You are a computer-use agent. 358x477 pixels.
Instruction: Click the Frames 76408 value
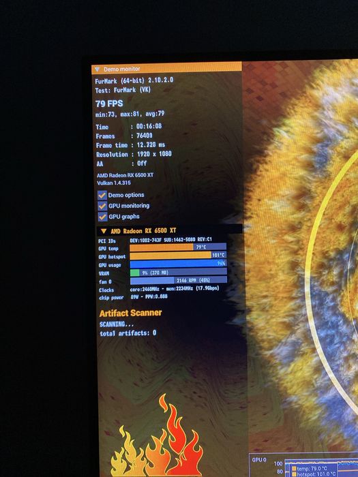(x=145, y=136)
